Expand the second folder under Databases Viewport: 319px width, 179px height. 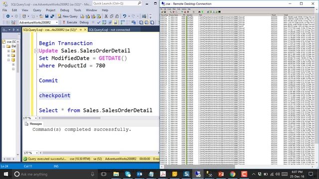click(8, 55)
